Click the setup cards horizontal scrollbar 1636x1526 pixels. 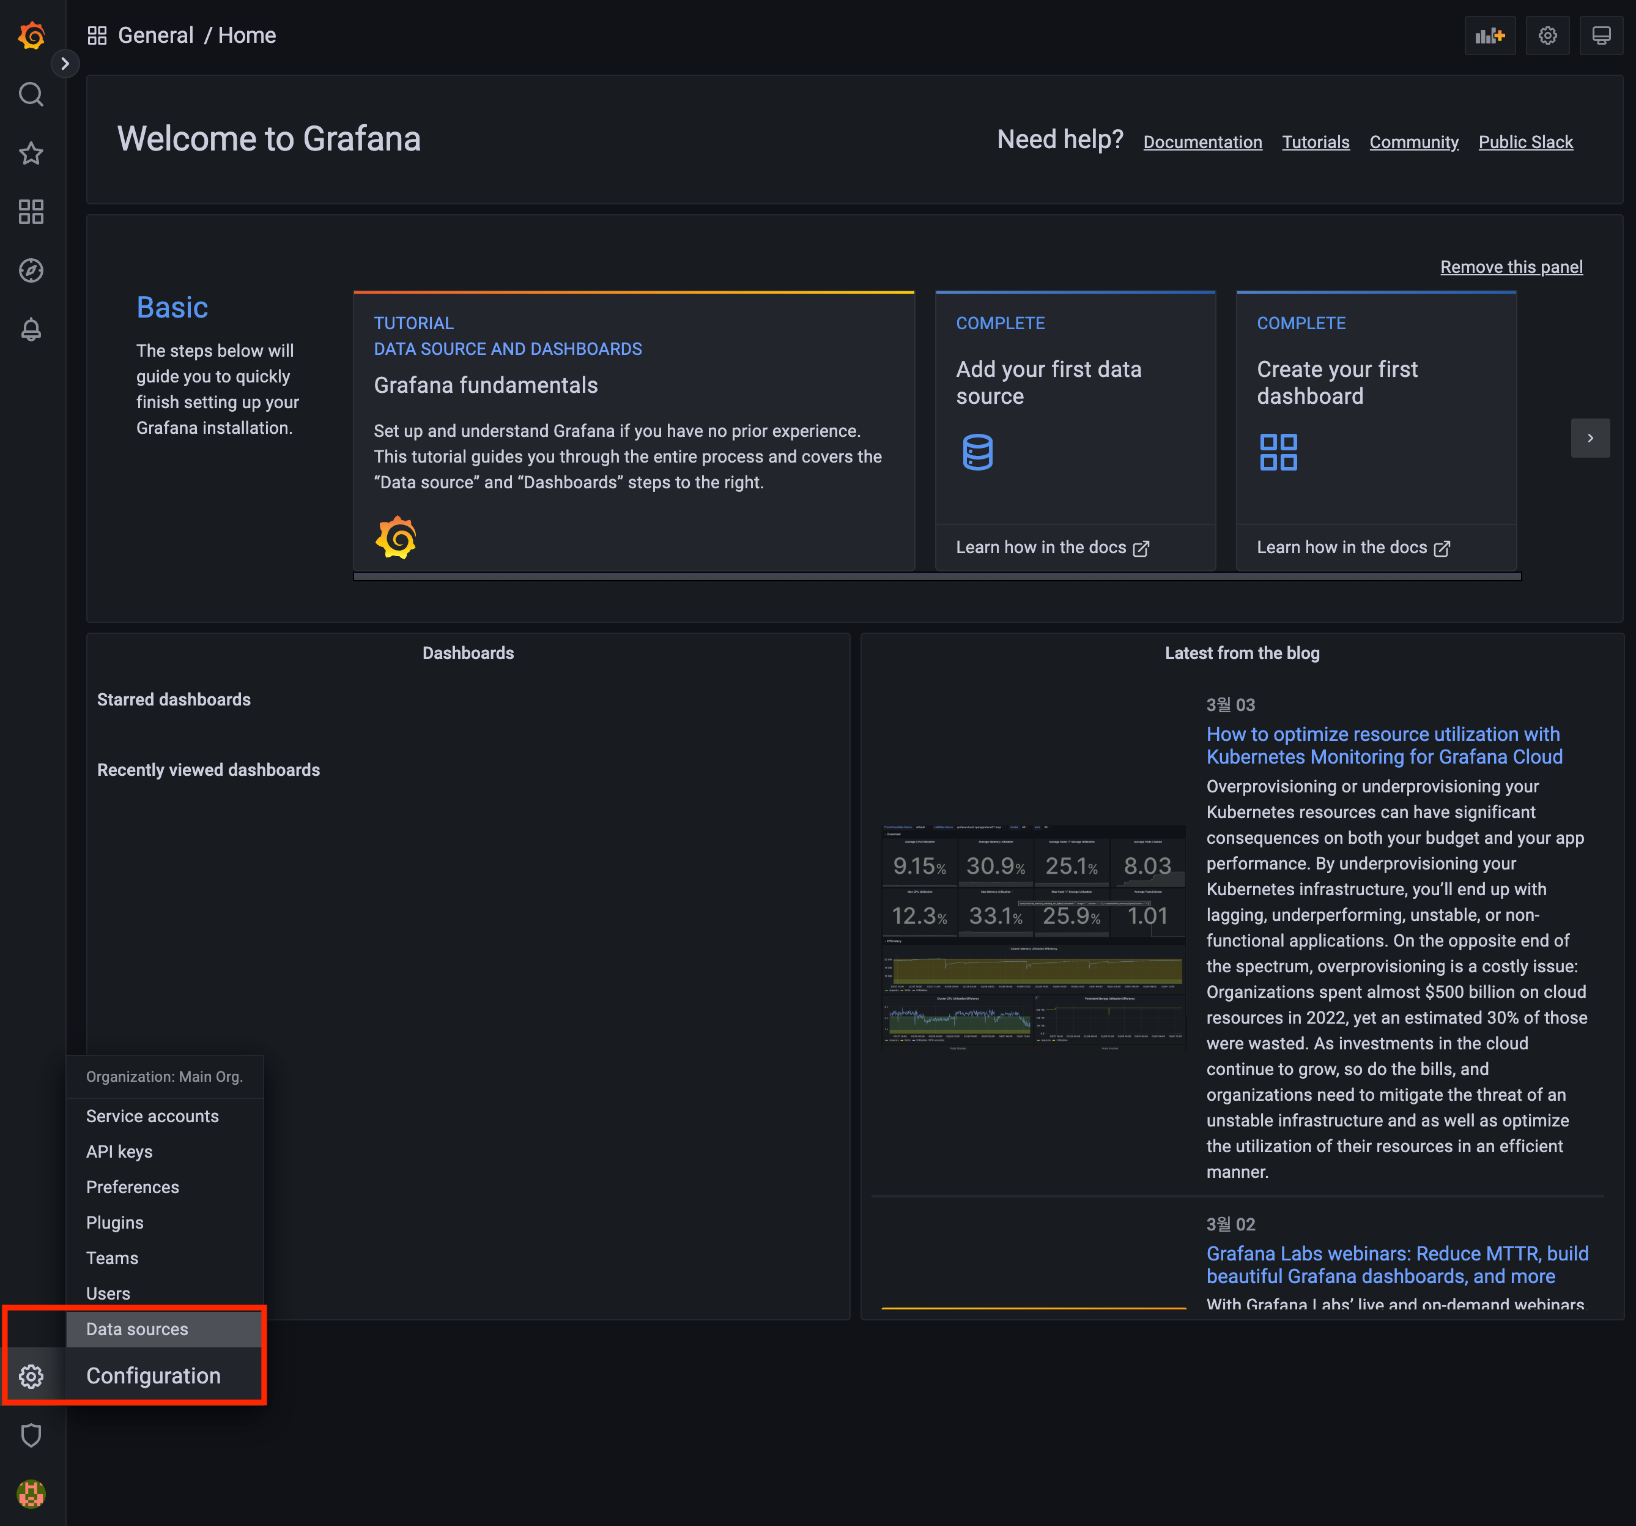pos(936,576)
